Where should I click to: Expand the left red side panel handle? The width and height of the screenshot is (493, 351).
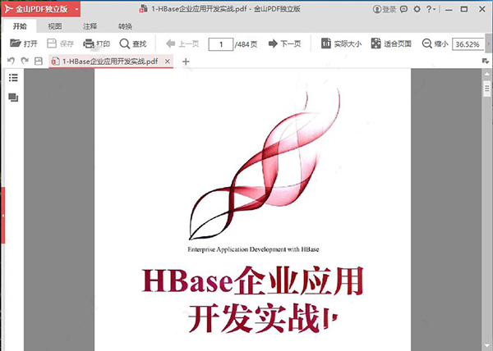point(2,215)
